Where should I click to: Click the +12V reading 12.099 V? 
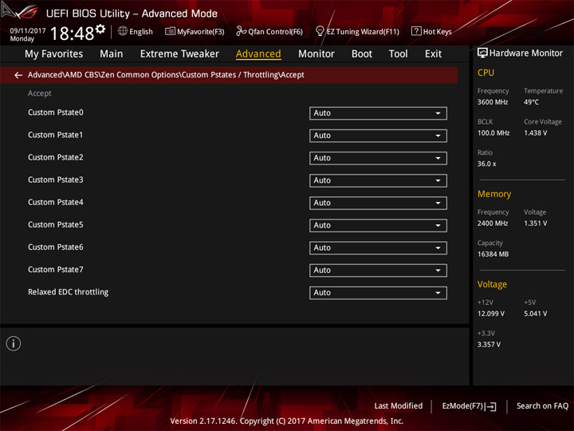[x=491, y=314]
